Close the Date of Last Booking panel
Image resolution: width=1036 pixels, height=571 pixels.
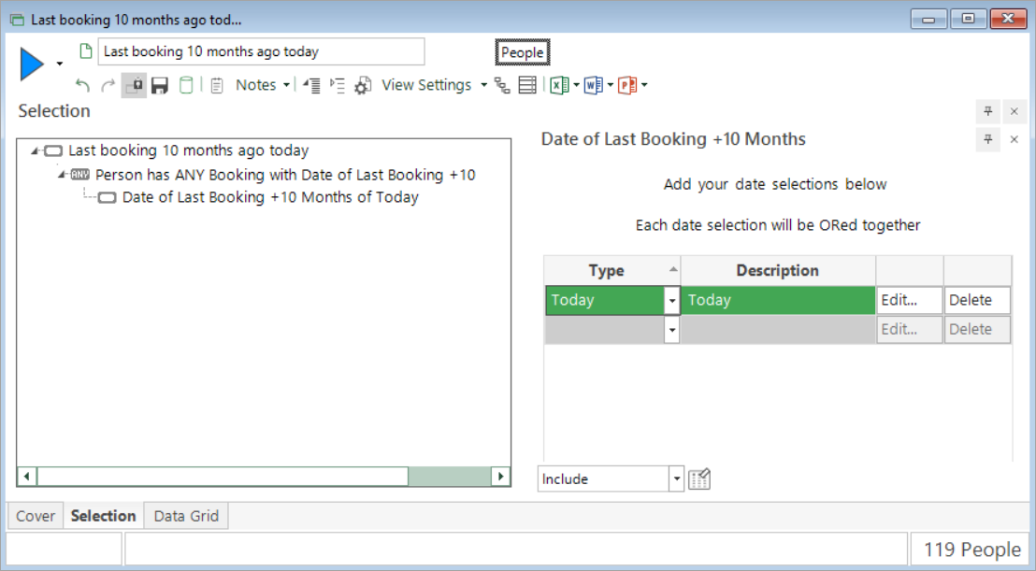point(1014,139)
